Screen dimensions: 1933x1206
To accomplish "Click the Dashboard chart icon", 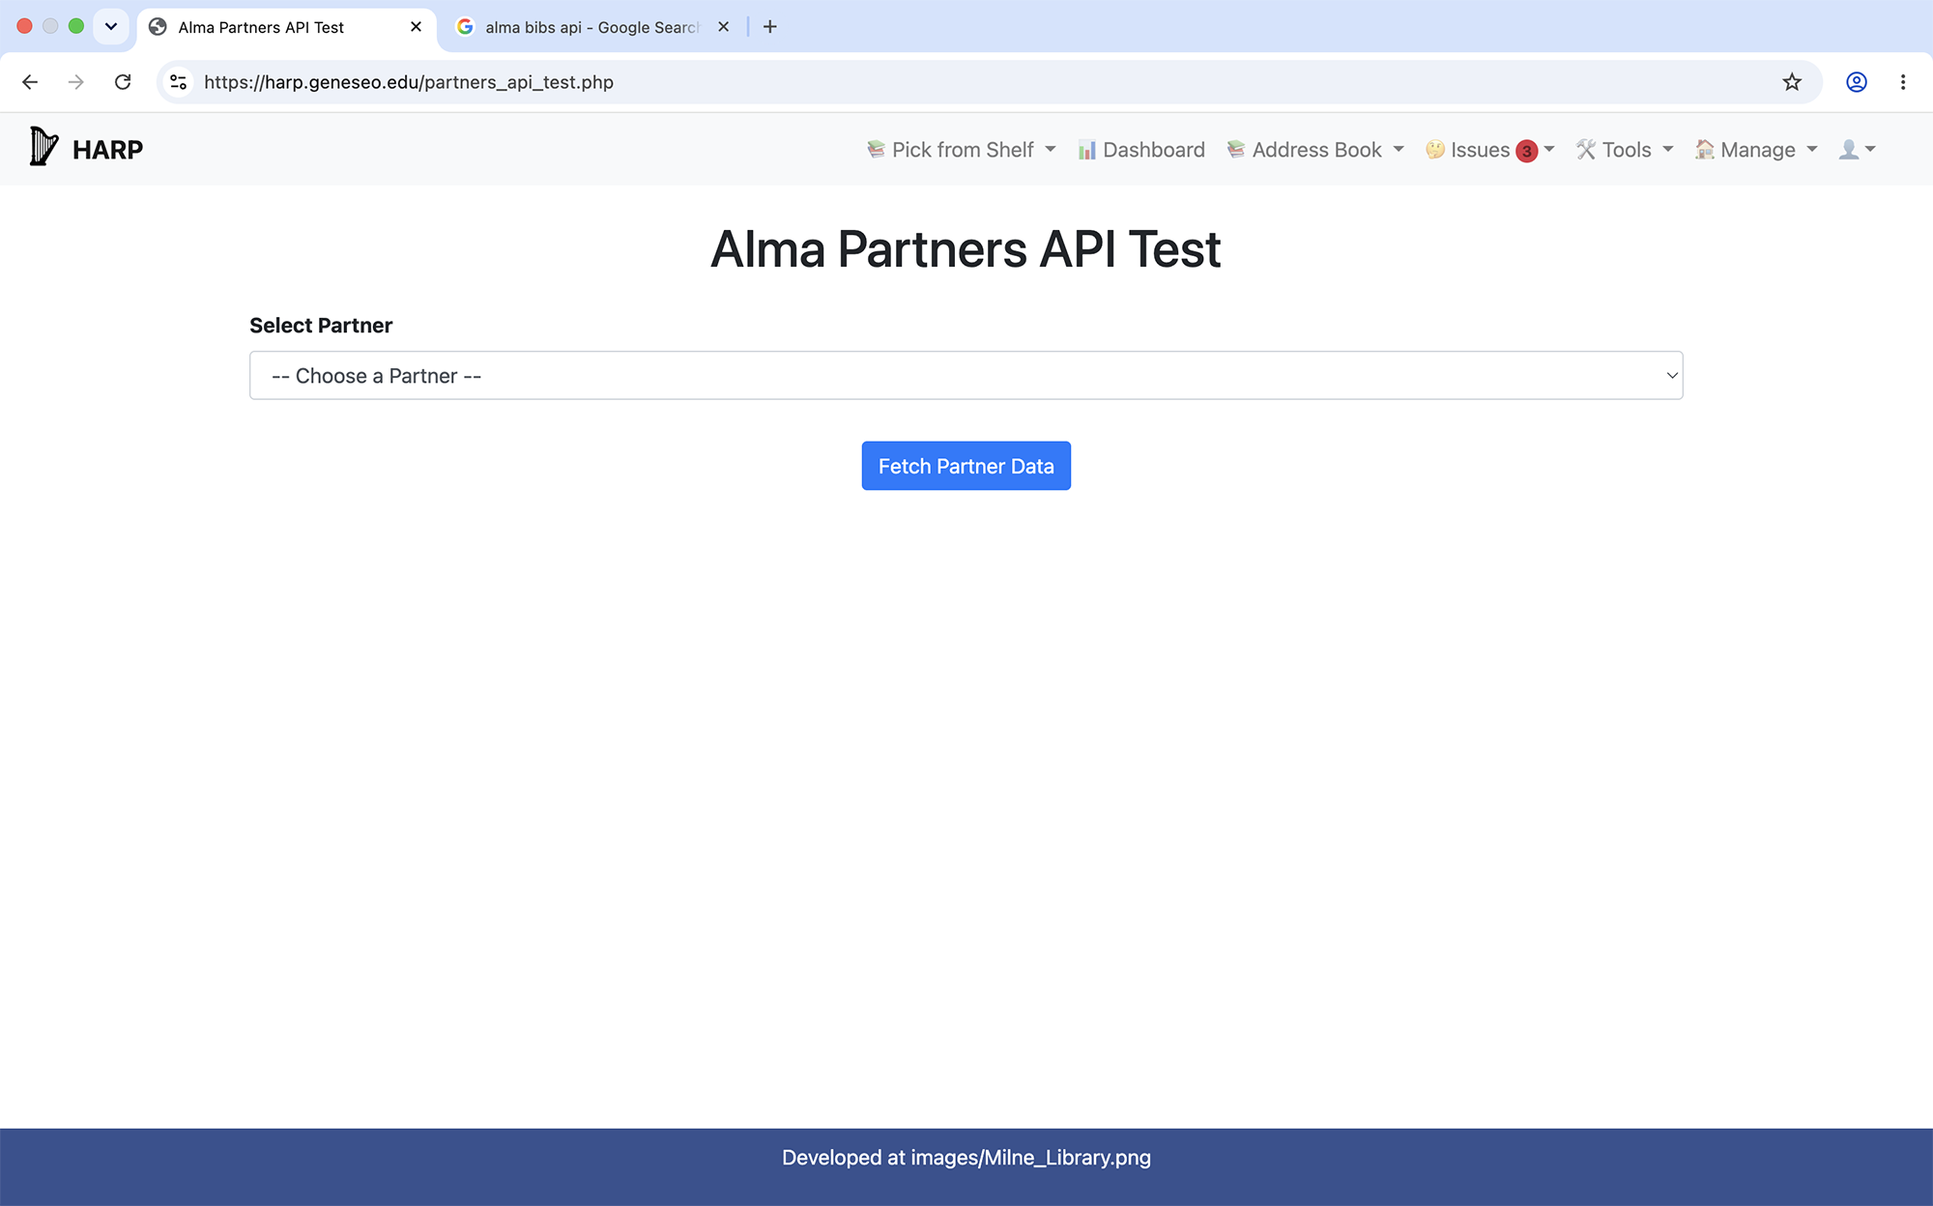I will pyautogui.click(x=1087, y=150).
